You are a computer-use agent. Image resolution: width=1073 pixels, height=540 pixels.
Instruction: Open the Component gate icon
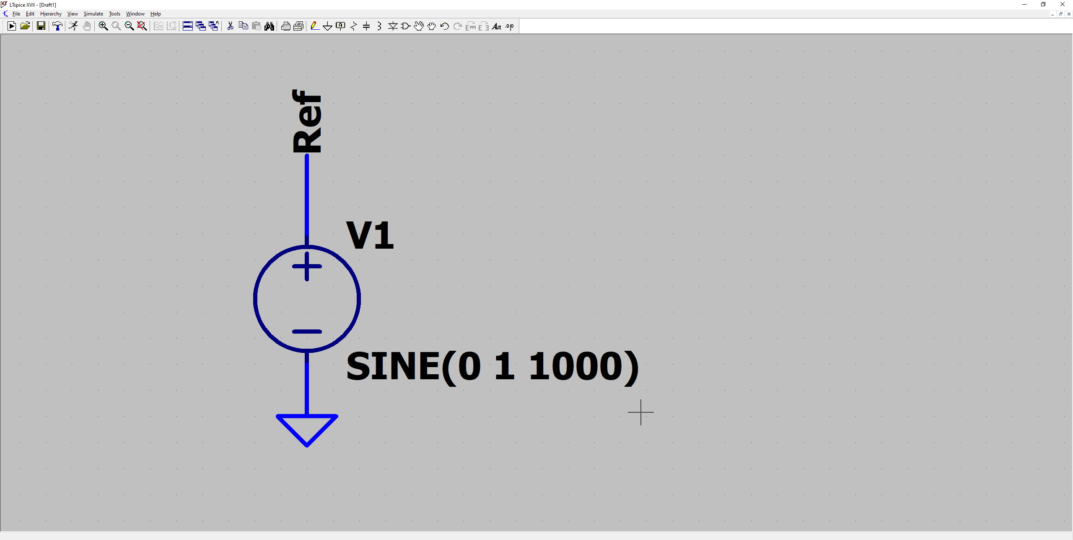[x=406, y=26]
